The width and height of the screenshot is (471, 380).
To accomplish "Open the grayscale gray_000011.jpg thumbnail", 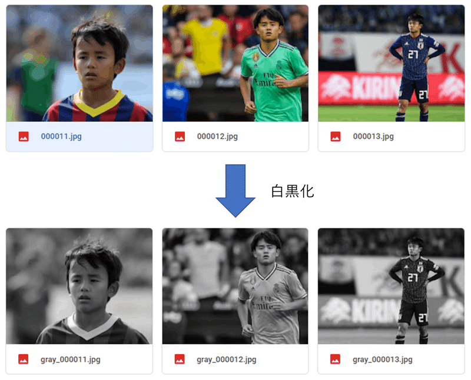I will 79,286.
